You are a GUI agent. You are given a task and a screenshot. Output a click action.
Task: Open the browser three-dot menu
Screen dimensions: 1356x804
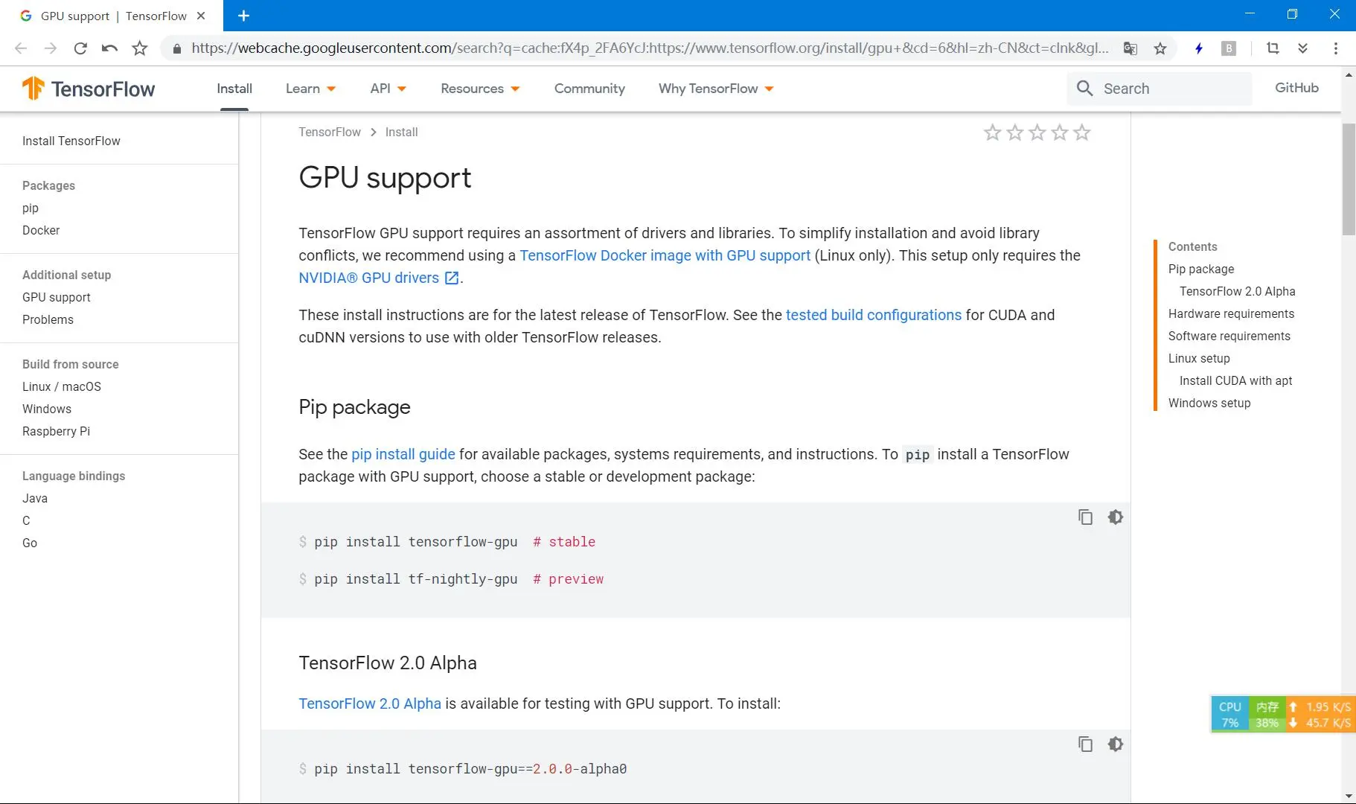tap(1336, 48)
